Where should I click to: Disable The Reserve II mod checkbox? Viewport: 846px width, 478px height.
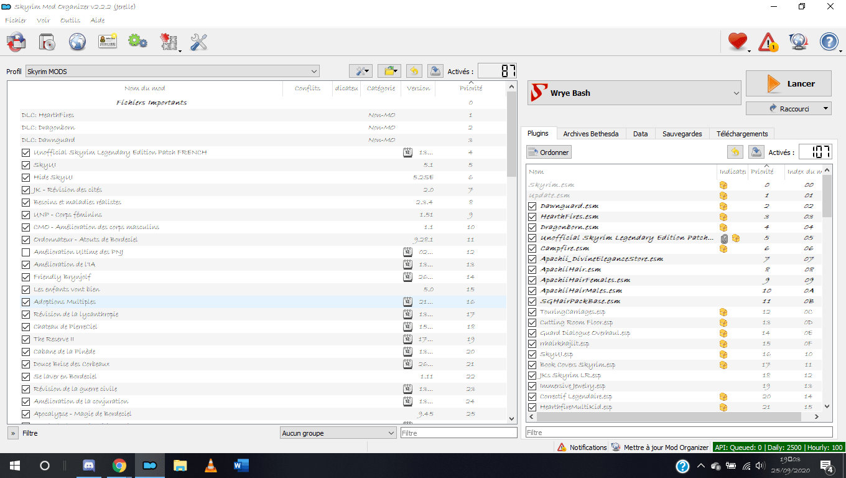pyautogui.click(x=26, y=339)
